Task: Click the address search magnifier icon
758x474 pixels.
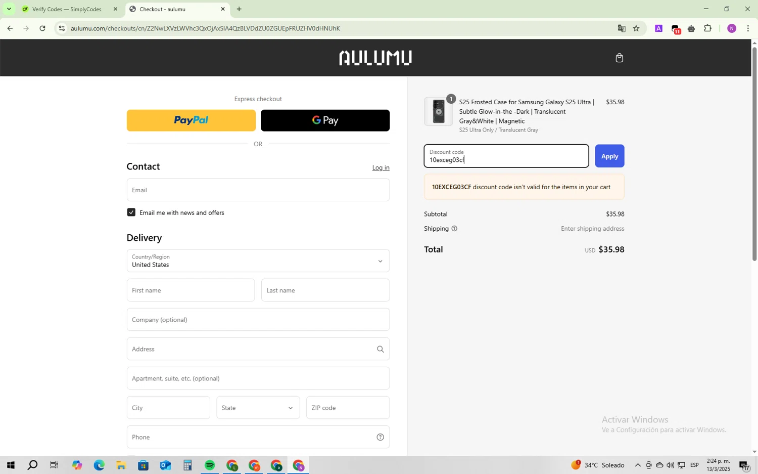Action: click(x=380, y=349)
